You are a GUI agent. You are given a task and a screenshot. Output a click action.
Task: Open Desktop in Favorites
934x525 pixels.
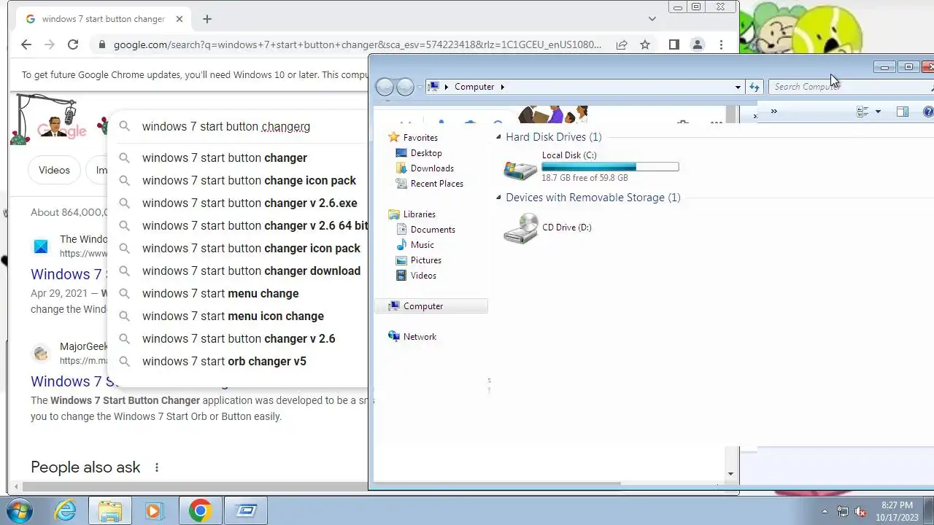pyautogui.click(x=426, y=153)
